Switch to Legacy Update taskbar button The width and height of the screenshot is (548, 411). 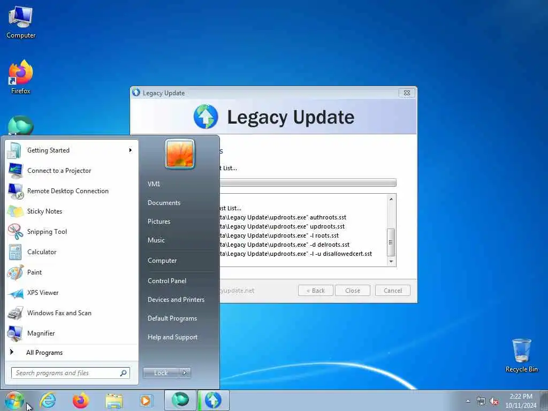click(x=213, y=400)
